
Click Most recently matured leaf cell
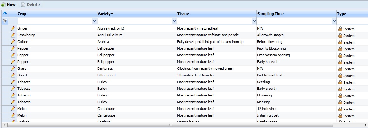point(216,28)
